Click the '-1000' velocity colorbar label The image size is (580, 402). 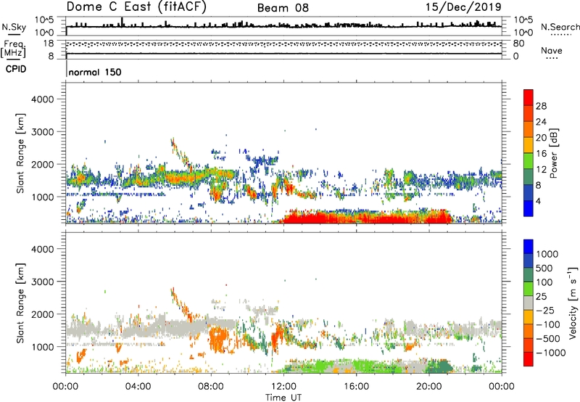pos(550,353)
